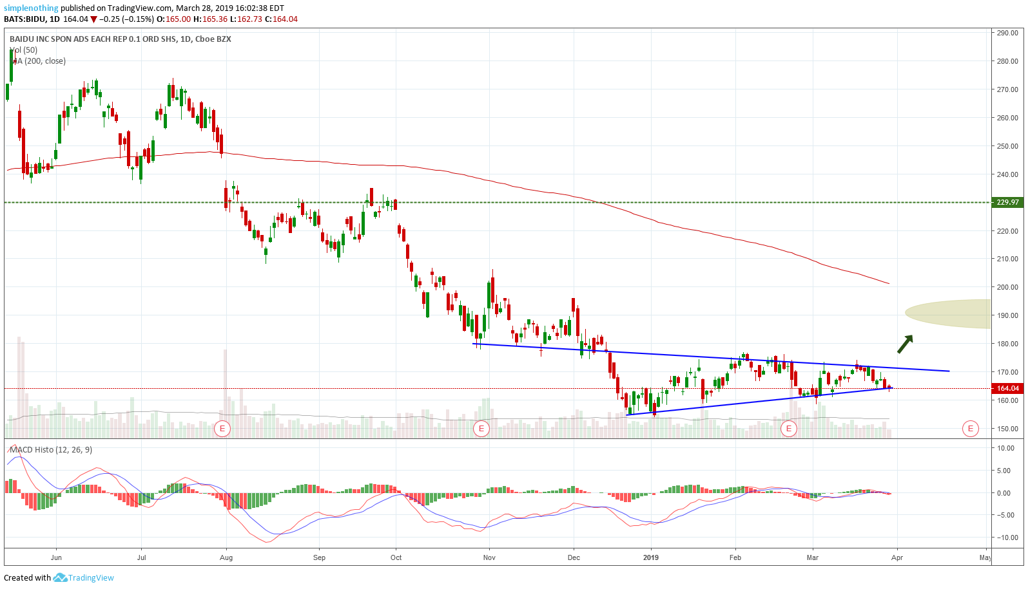Select the MA (200, close) indicator label
This screenshot has height=589, width=1028.
coord(38,61)
